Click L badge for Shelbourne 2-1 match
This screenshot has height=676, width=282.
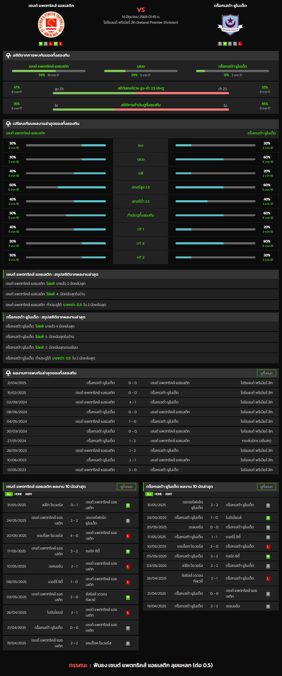pyautogui.click(x=128, y=567)
